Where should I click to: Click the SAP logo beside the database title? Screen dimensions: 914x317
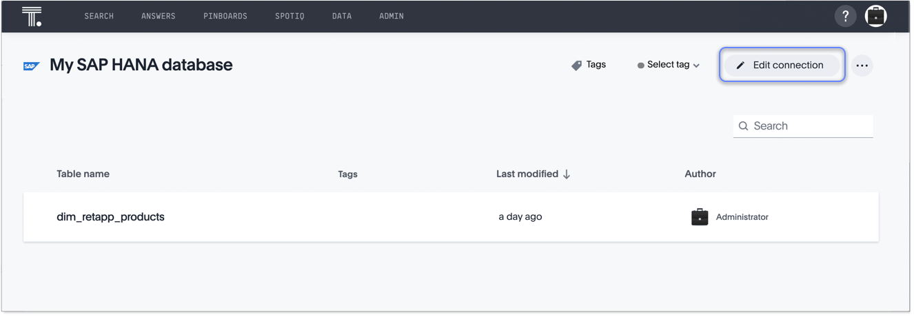tap(32, 66)
